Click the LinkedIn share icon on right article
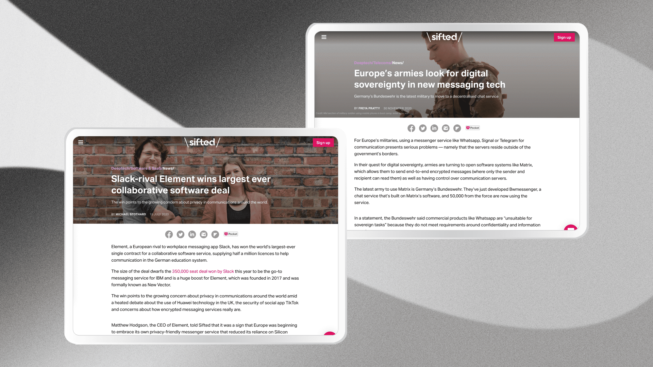653x367 pixels. click(x=434, y=128)
